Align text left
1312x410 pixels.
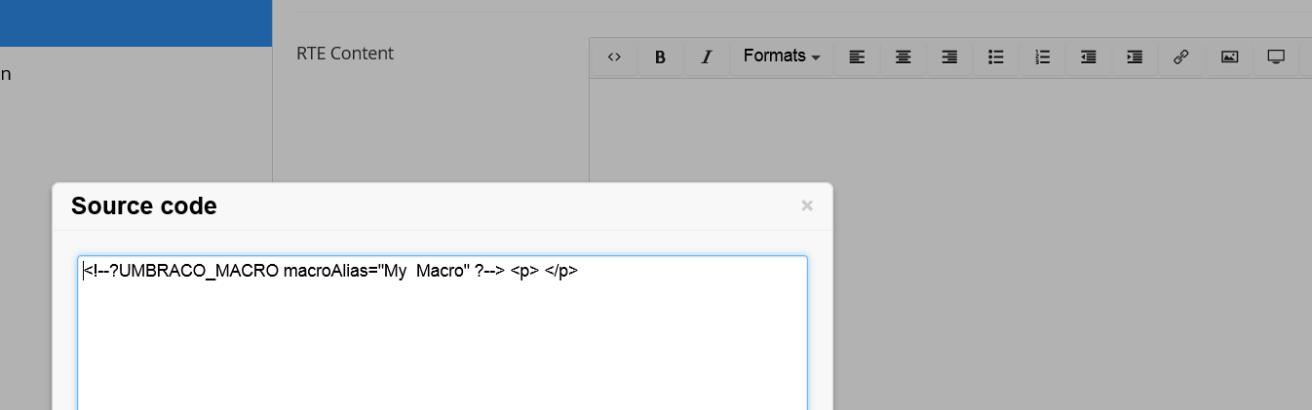tap(857, 56)
